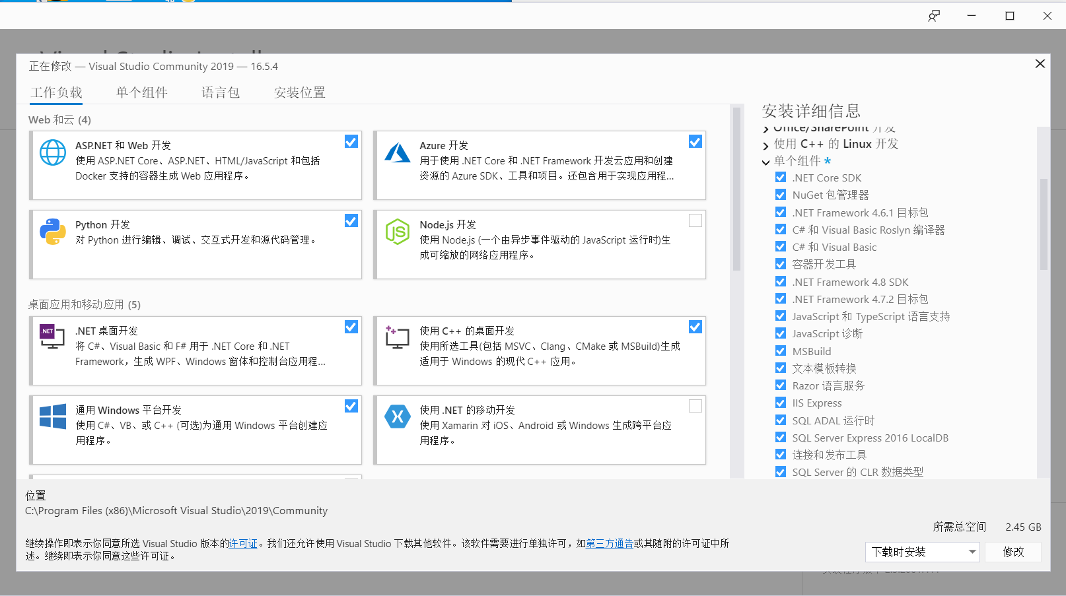Expand 使用 C++ 的 Linux 开发 node
The width and height of the screenshot is (1066, 596).
tap(766, 145)
